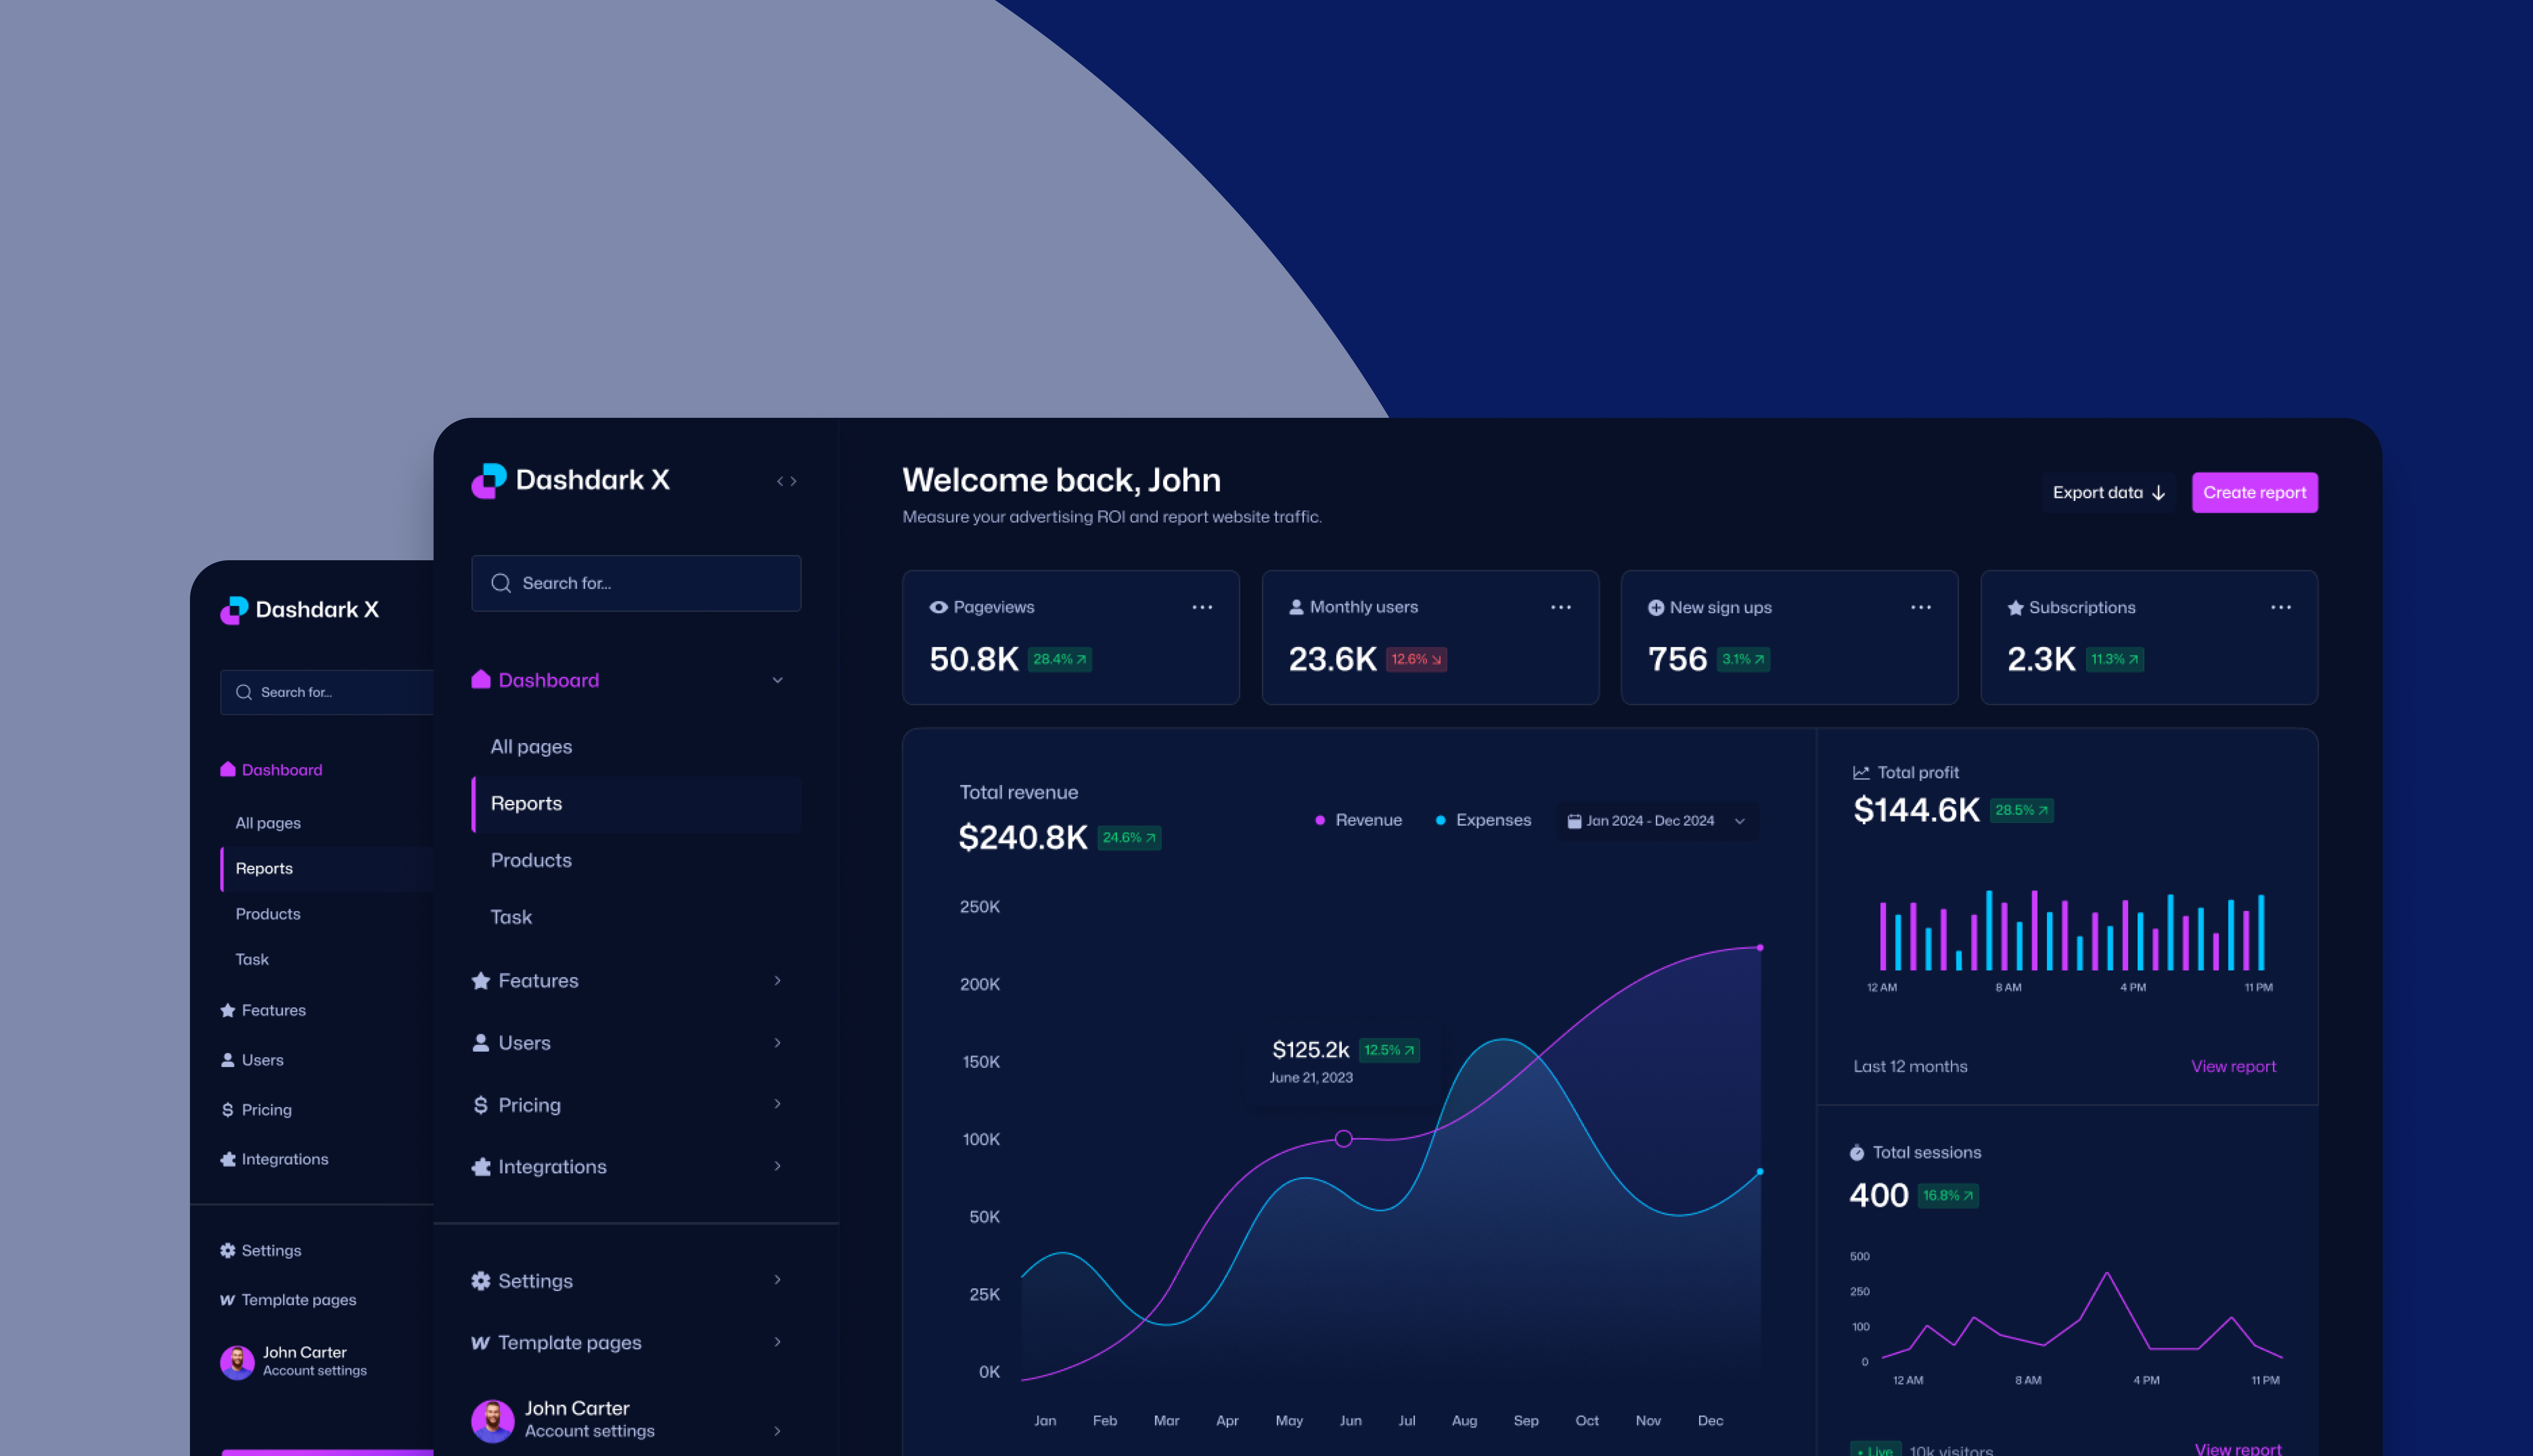Open Subscriptions card three-dot menu

coord(2281,607)
